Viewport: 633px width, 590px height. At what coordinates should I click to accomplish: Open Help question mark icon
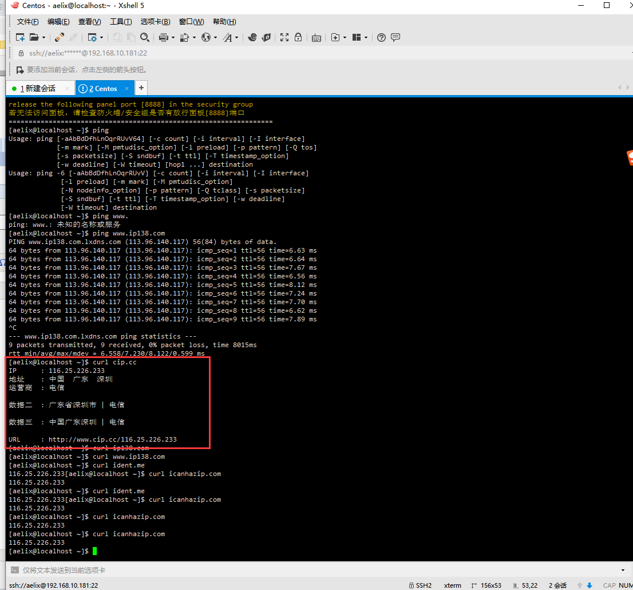pyautogui.click(x=381, y=38)
